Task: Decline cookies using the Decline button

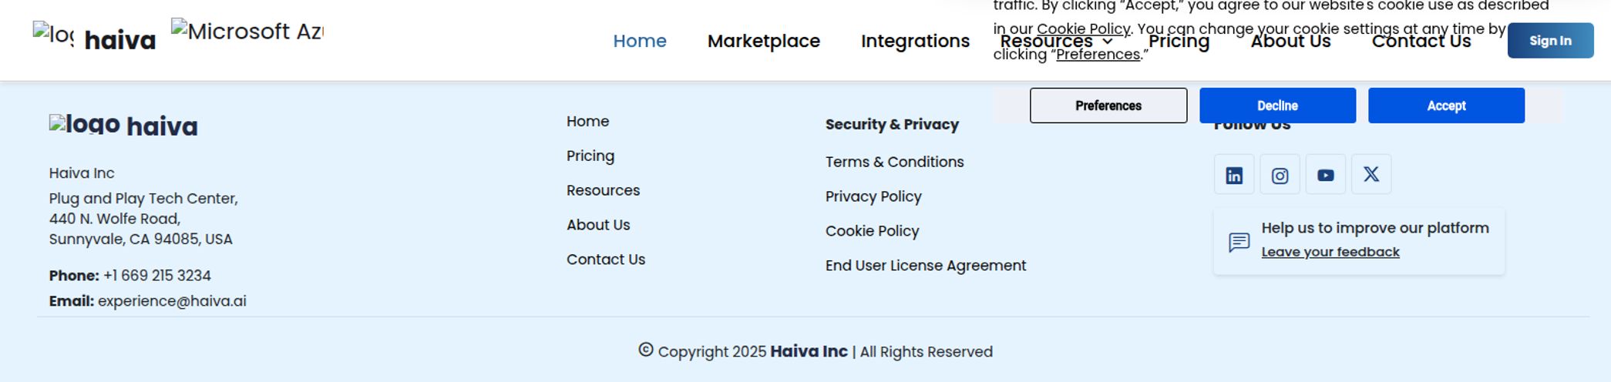Action: pyautogui.click(x=1277, y=106)
